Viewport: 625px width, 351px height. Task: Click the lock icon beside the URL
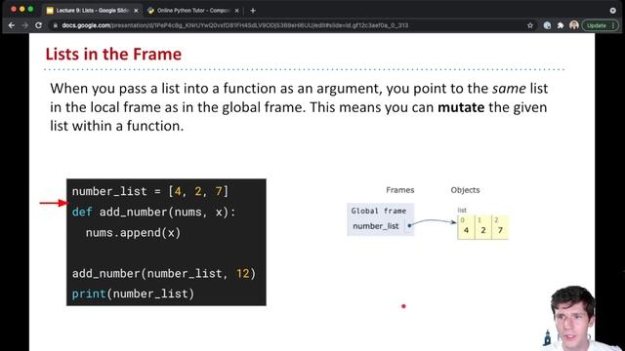coord(56,25)
